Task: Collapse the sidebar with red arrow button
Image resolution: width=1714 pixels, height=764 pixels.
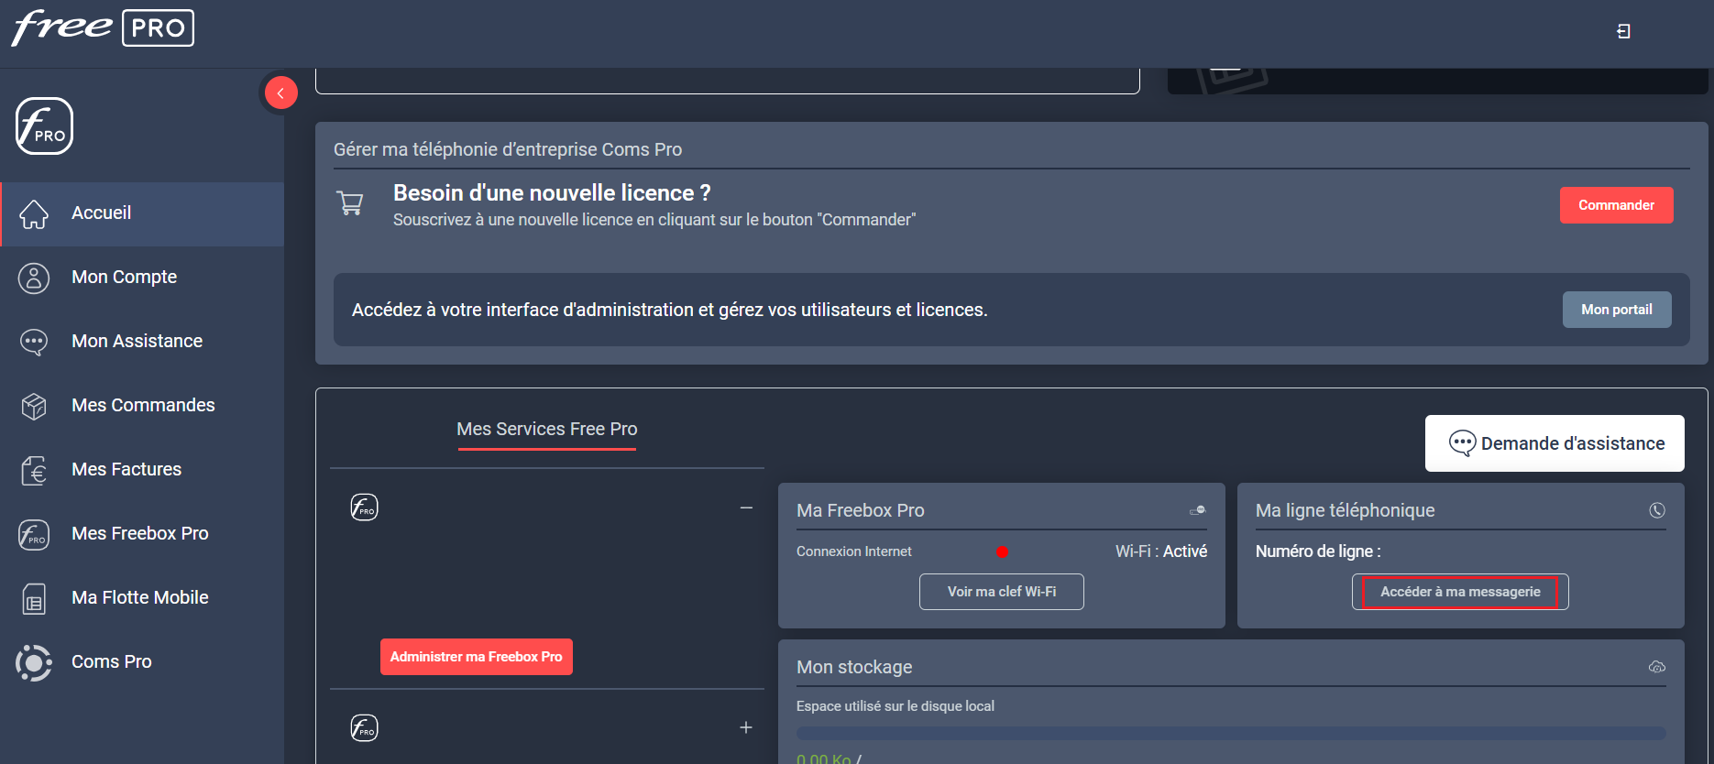Action: (x=281, y=93)
